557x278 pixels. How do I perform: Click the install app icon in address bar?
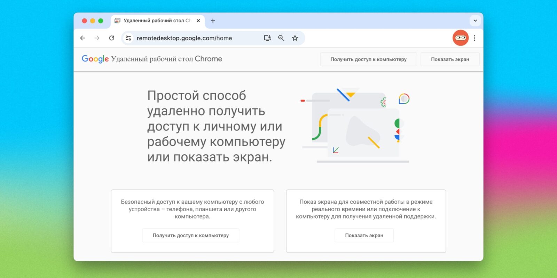coord(267,38)
